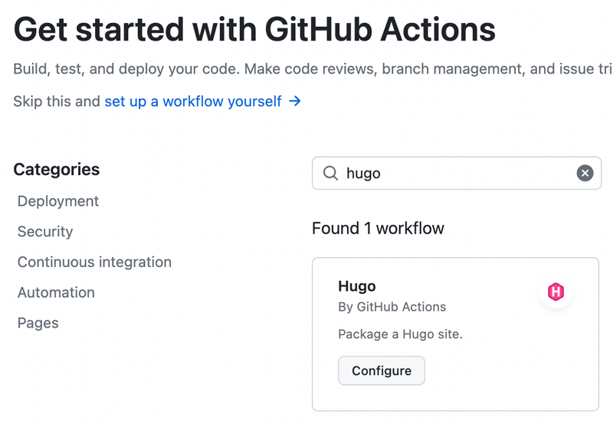
Task: Select the Deployment category
Action: coord(58,201)
